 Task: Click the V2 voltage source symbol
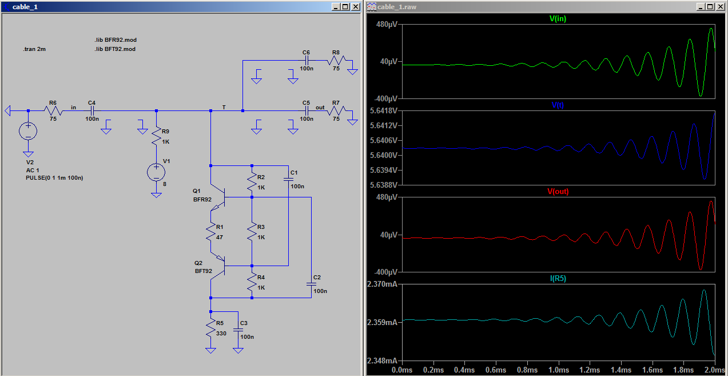[28, 131]
